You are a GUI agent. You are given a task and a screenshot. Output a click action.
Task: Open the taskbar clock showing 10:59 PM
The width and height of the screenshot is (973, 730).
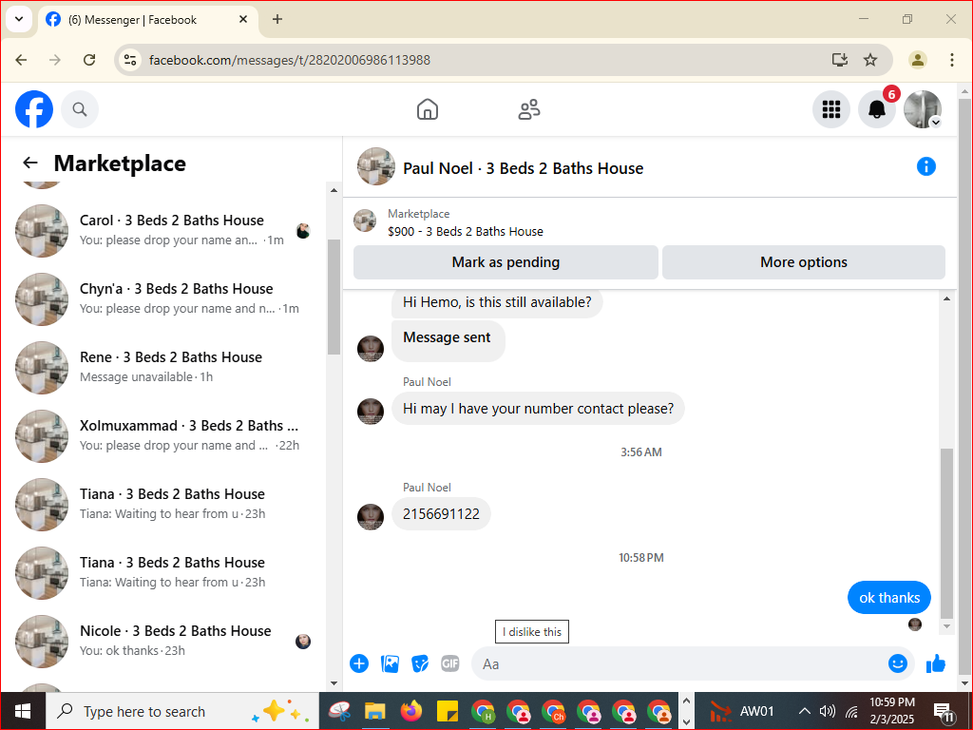[x=891, y=711]
